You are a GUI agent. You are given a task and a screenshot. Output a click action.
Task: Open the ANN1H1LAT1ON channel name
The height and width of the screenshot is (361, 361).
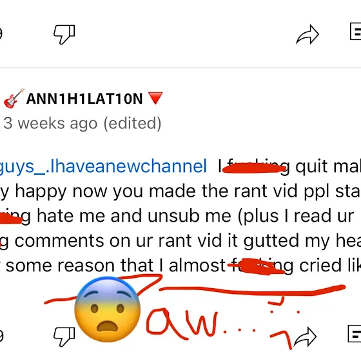84,99
